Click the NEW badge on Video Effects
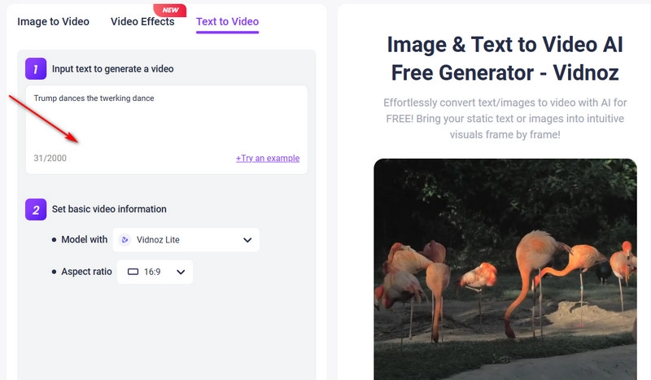The image size is (651, 380). (170, 10)
